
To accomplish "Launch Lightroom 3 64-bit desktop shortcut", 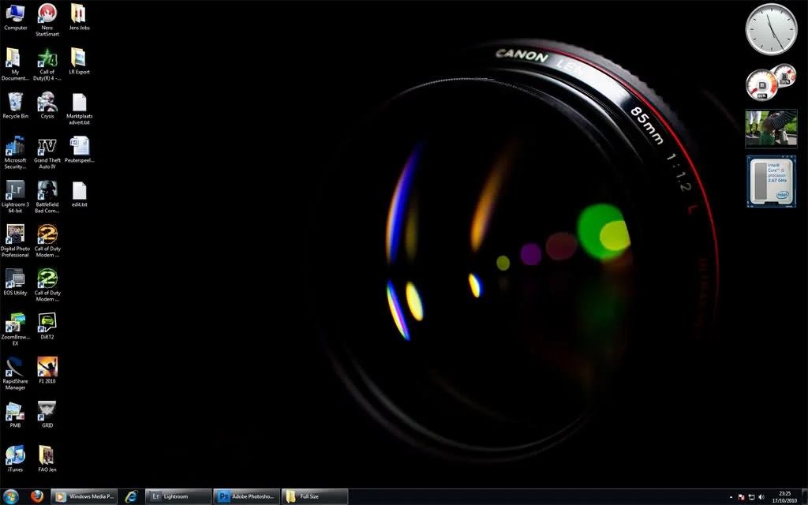I will click(x=15, y=196).
